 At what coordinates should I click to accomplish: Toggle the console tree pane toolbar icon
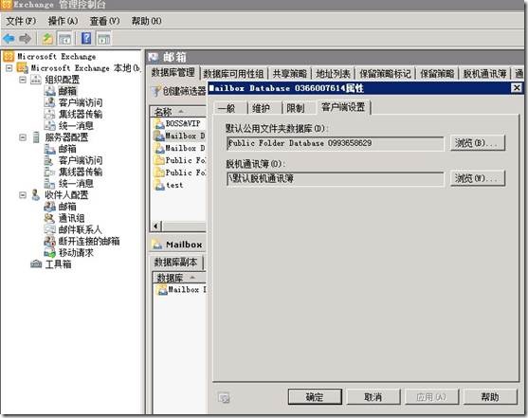click(64, 39)
